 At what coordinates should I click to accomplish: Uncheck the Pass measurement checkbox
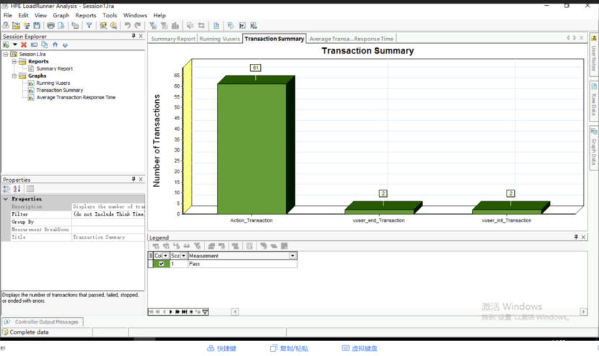tap(161, 264)
